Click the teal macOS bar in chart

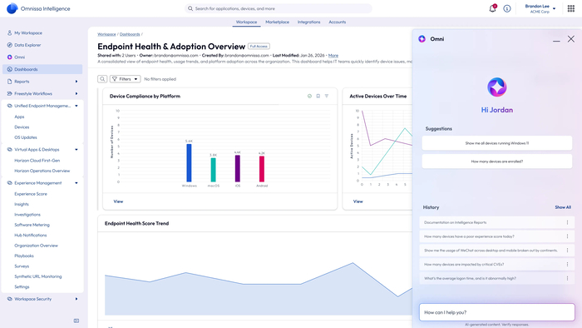coord(214,170)
